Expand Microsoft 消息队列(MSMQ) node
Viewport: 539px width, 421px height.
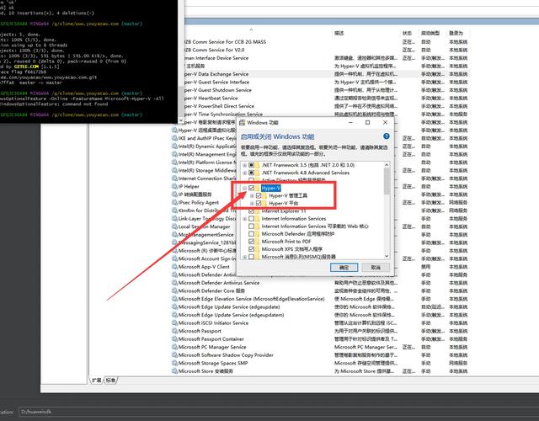(245, 257)
